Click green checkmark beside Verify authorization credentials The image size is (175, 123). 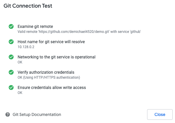pos(11,72)
